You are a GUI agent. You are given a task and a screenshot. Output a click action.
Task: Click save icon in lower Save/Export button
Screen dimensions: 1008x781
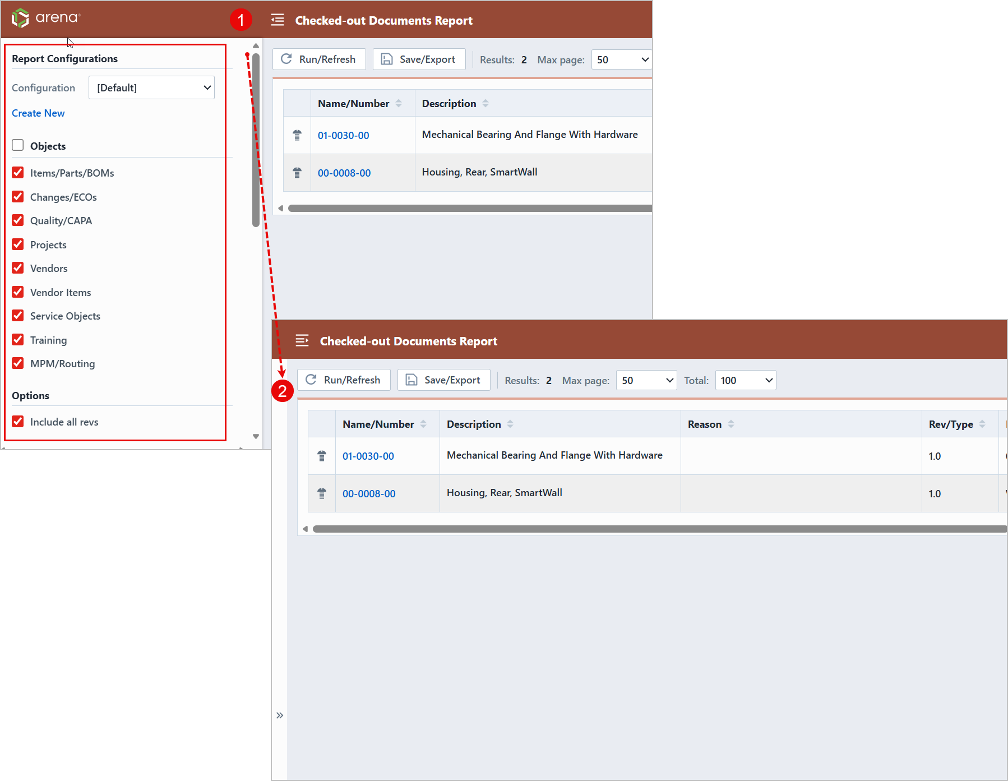point(411,380)
